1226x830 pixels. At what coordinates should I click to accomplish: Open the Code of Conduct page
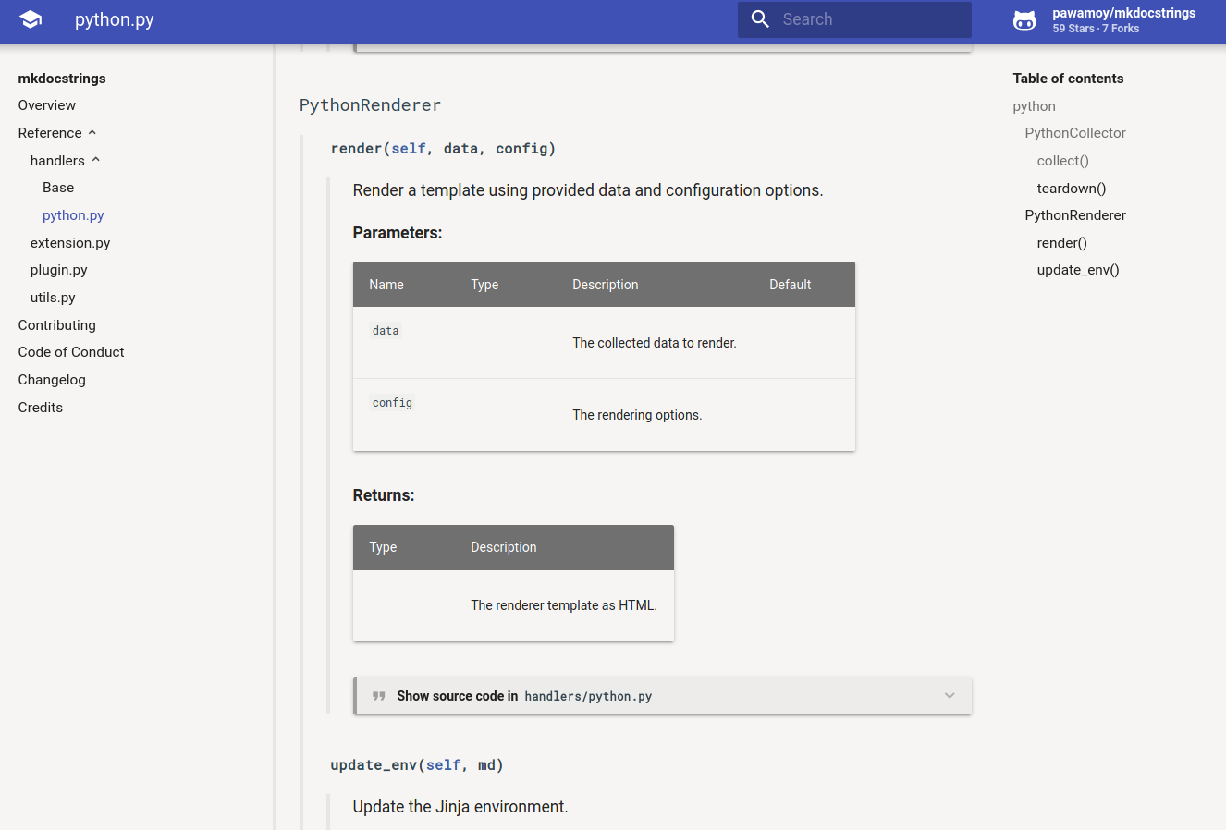70,351
